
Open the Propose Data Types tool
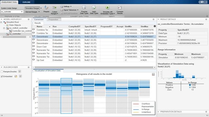pos(84,8)
